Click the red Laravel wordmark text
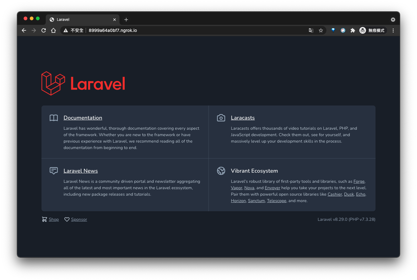 (x=98, y=83)
